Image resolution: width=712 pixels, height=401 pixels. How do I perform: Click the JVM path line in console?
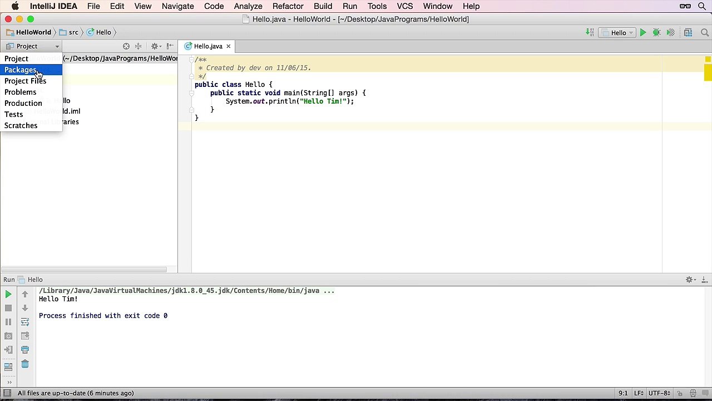186,291
